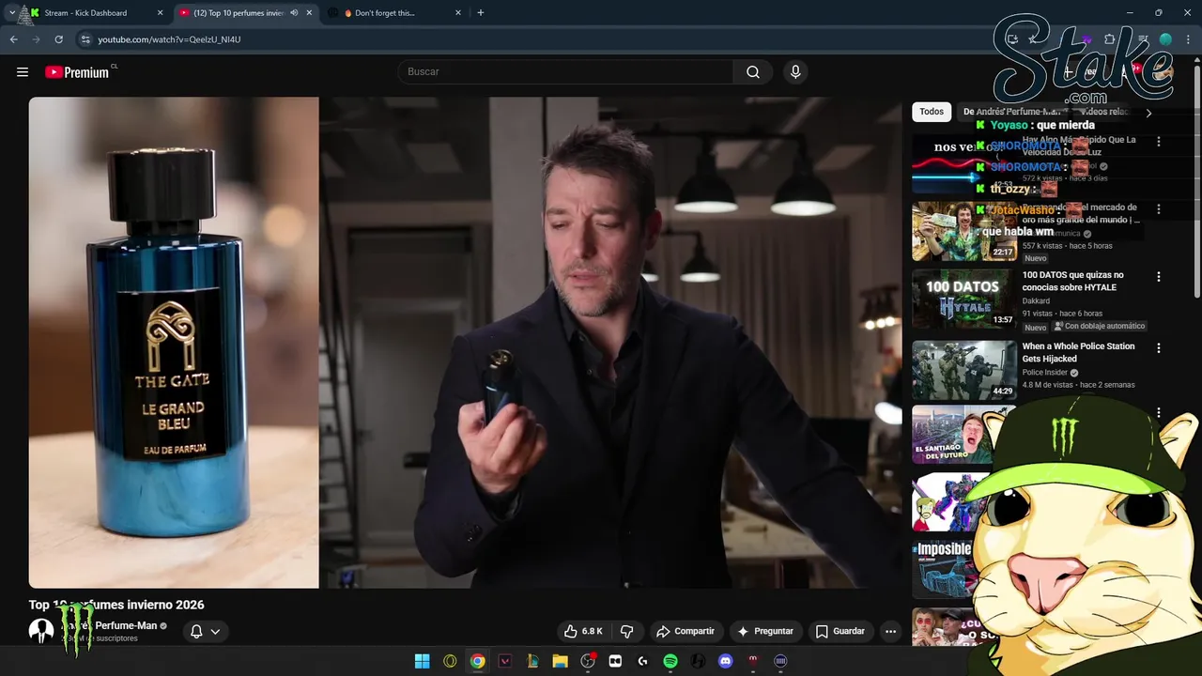Open the 100 DATOS HYTALE thumbnail

[x=964, y=300]
